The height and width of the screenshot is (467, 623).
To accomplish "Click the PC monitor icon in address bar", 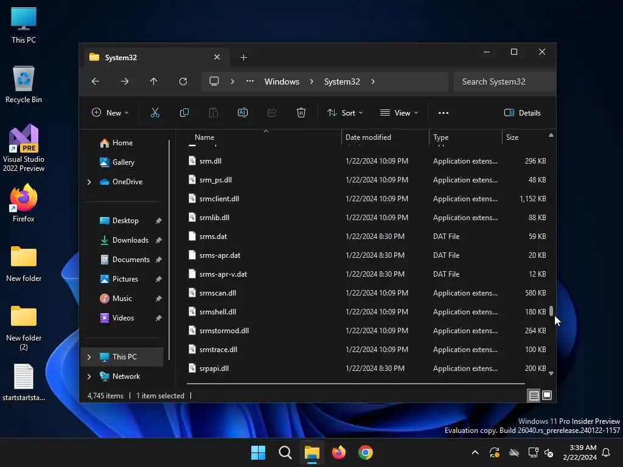I will pyautogui.click(x=214, y=81).
